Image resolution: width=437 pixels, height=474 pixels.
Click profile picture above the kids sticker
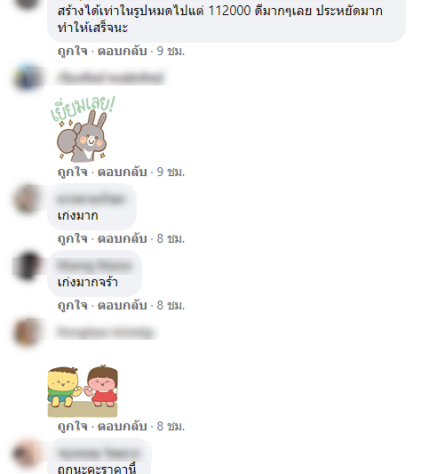(x=28, y=333)
